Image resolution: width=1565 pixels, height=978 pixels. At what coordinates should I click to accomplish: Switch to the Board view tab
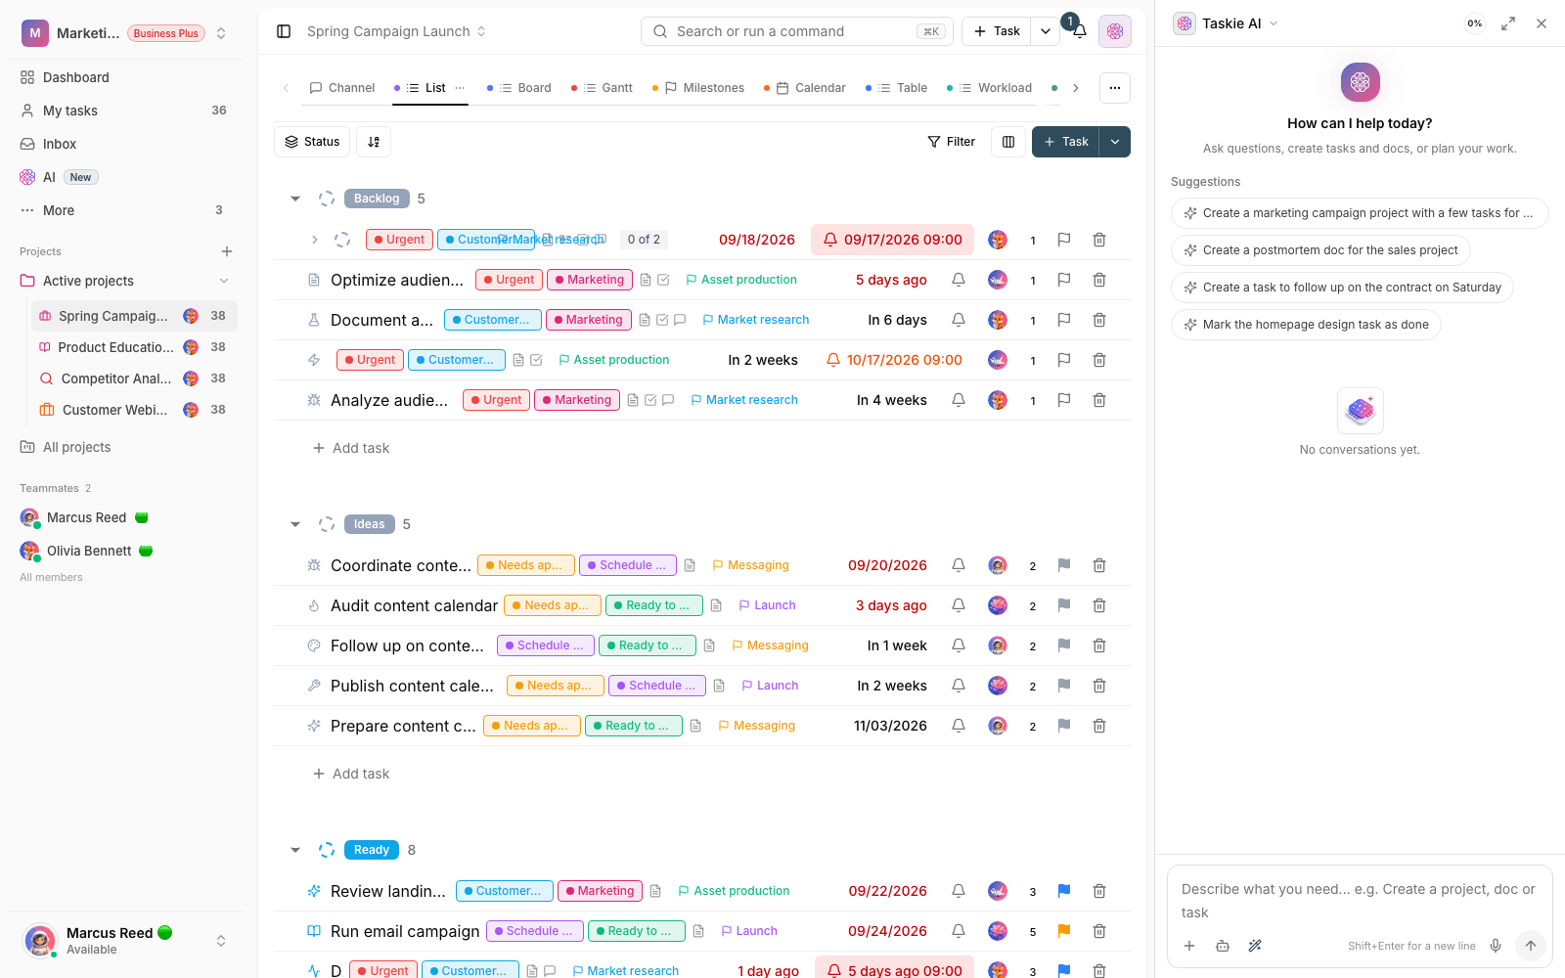coord(520,88)
